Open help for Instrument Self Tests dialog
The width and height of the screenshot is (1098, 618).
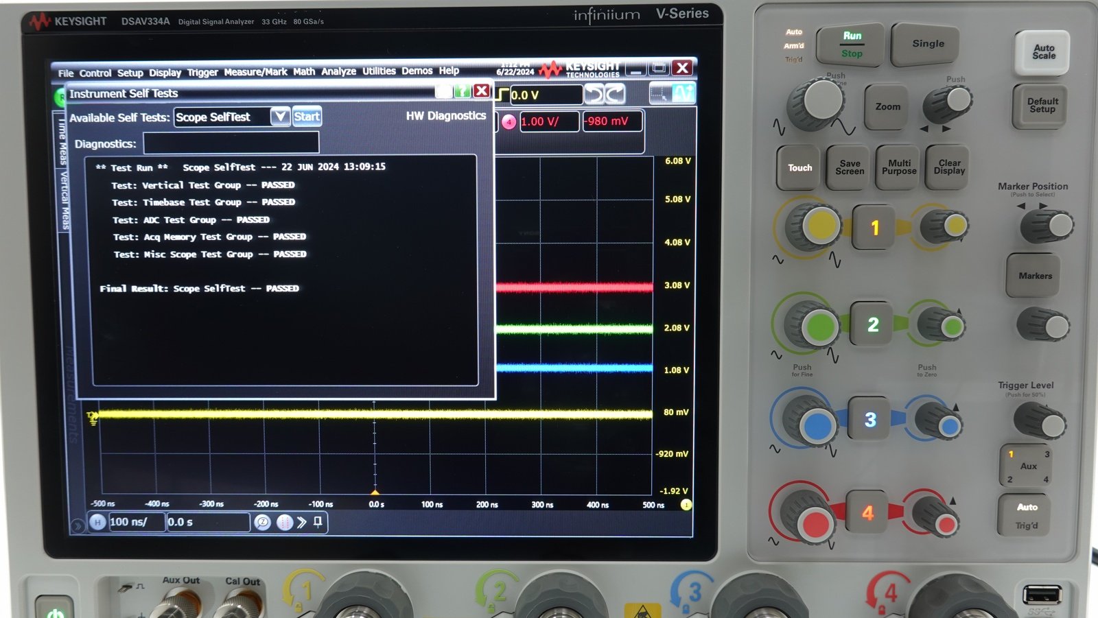coord(462,91)
